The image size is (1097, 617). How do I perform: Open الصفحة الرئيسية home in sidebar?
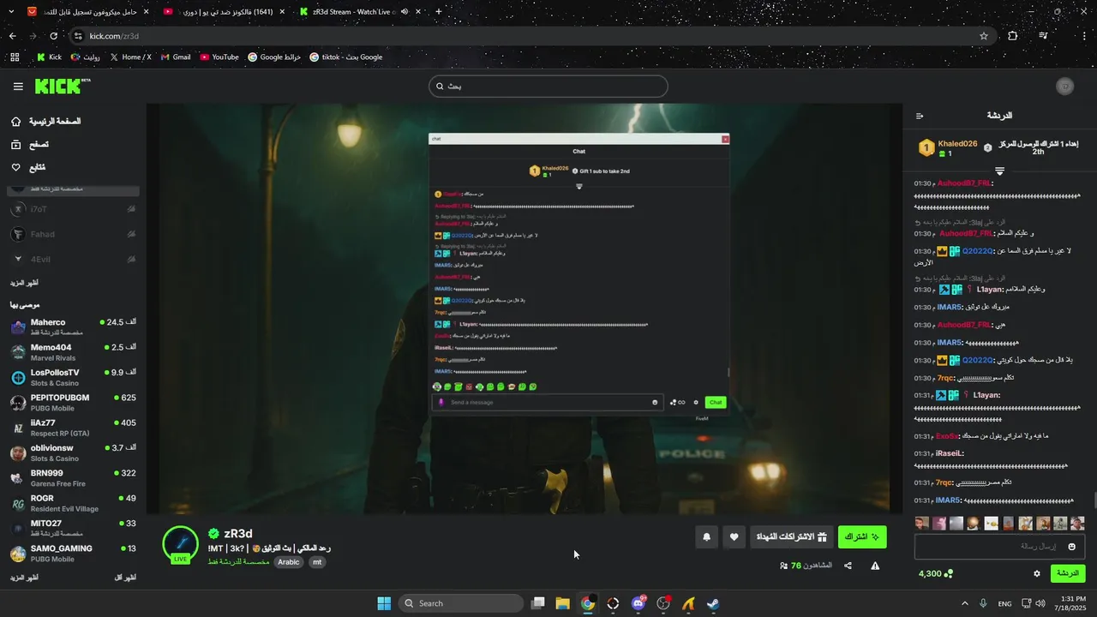[x=46, y=122]
